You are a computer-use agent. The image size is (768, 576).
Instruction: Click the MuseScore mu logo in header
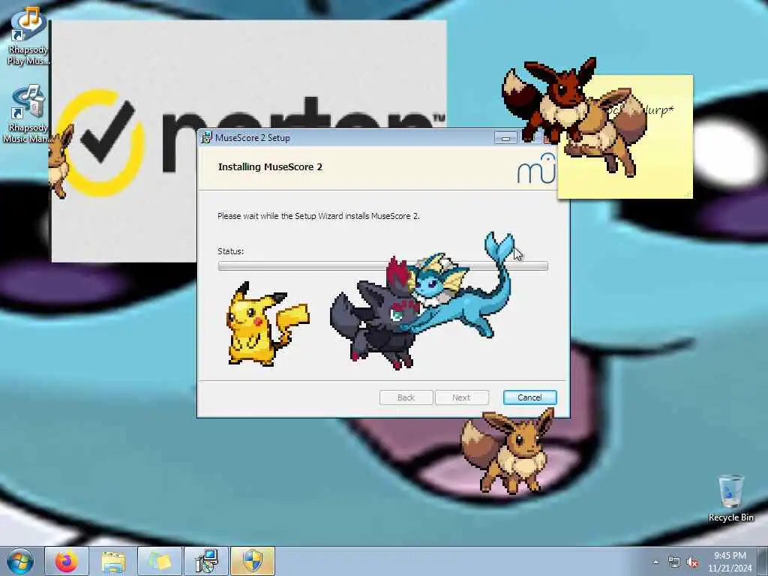[x=536, y=169]
